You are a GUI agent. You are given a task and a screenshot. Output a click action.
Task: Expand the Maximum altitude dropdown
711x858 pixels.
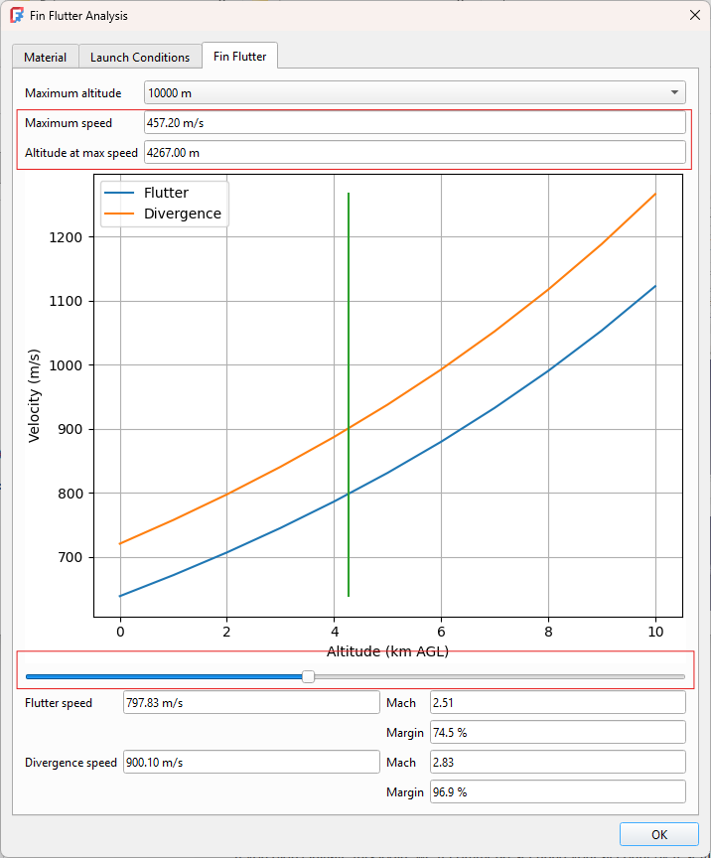414,93
